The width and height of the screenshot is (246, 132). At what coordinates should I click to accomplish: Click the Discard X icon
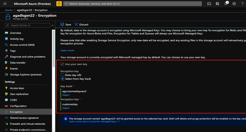(76, 24)
